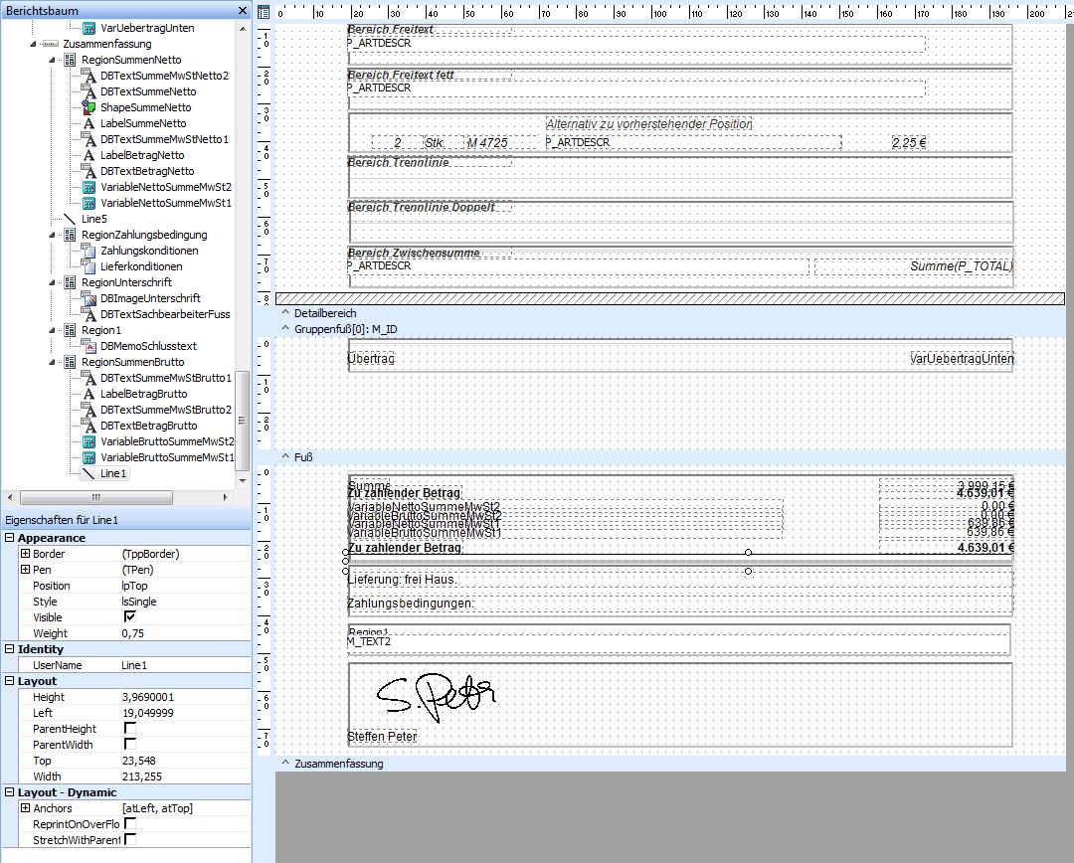Viewport: 1074px width, 863px height.
Task: Select the LabelSummeNetto label icon
Action: pos(89,123)
